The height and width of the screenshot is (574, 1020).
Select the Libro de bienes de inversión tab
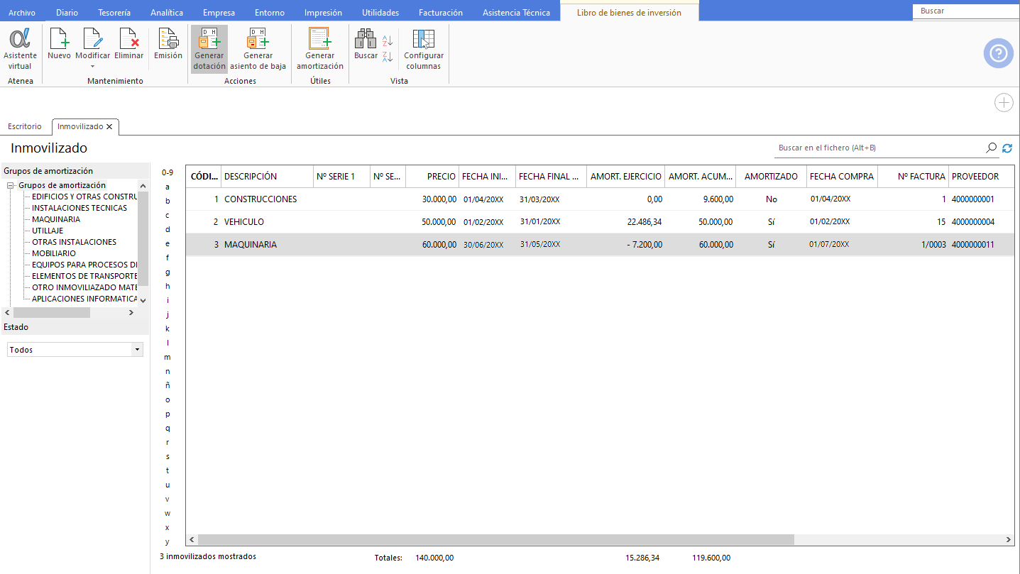point(629,13)
